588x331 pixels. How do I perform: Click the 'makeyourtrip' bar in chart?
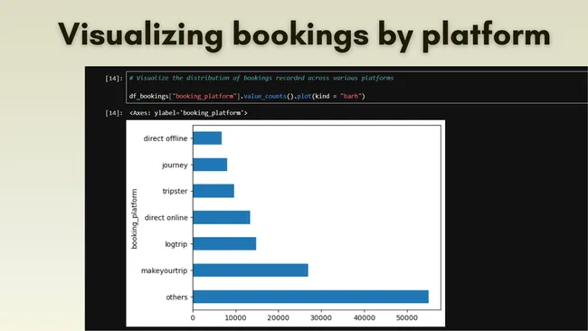coord(251,270)
